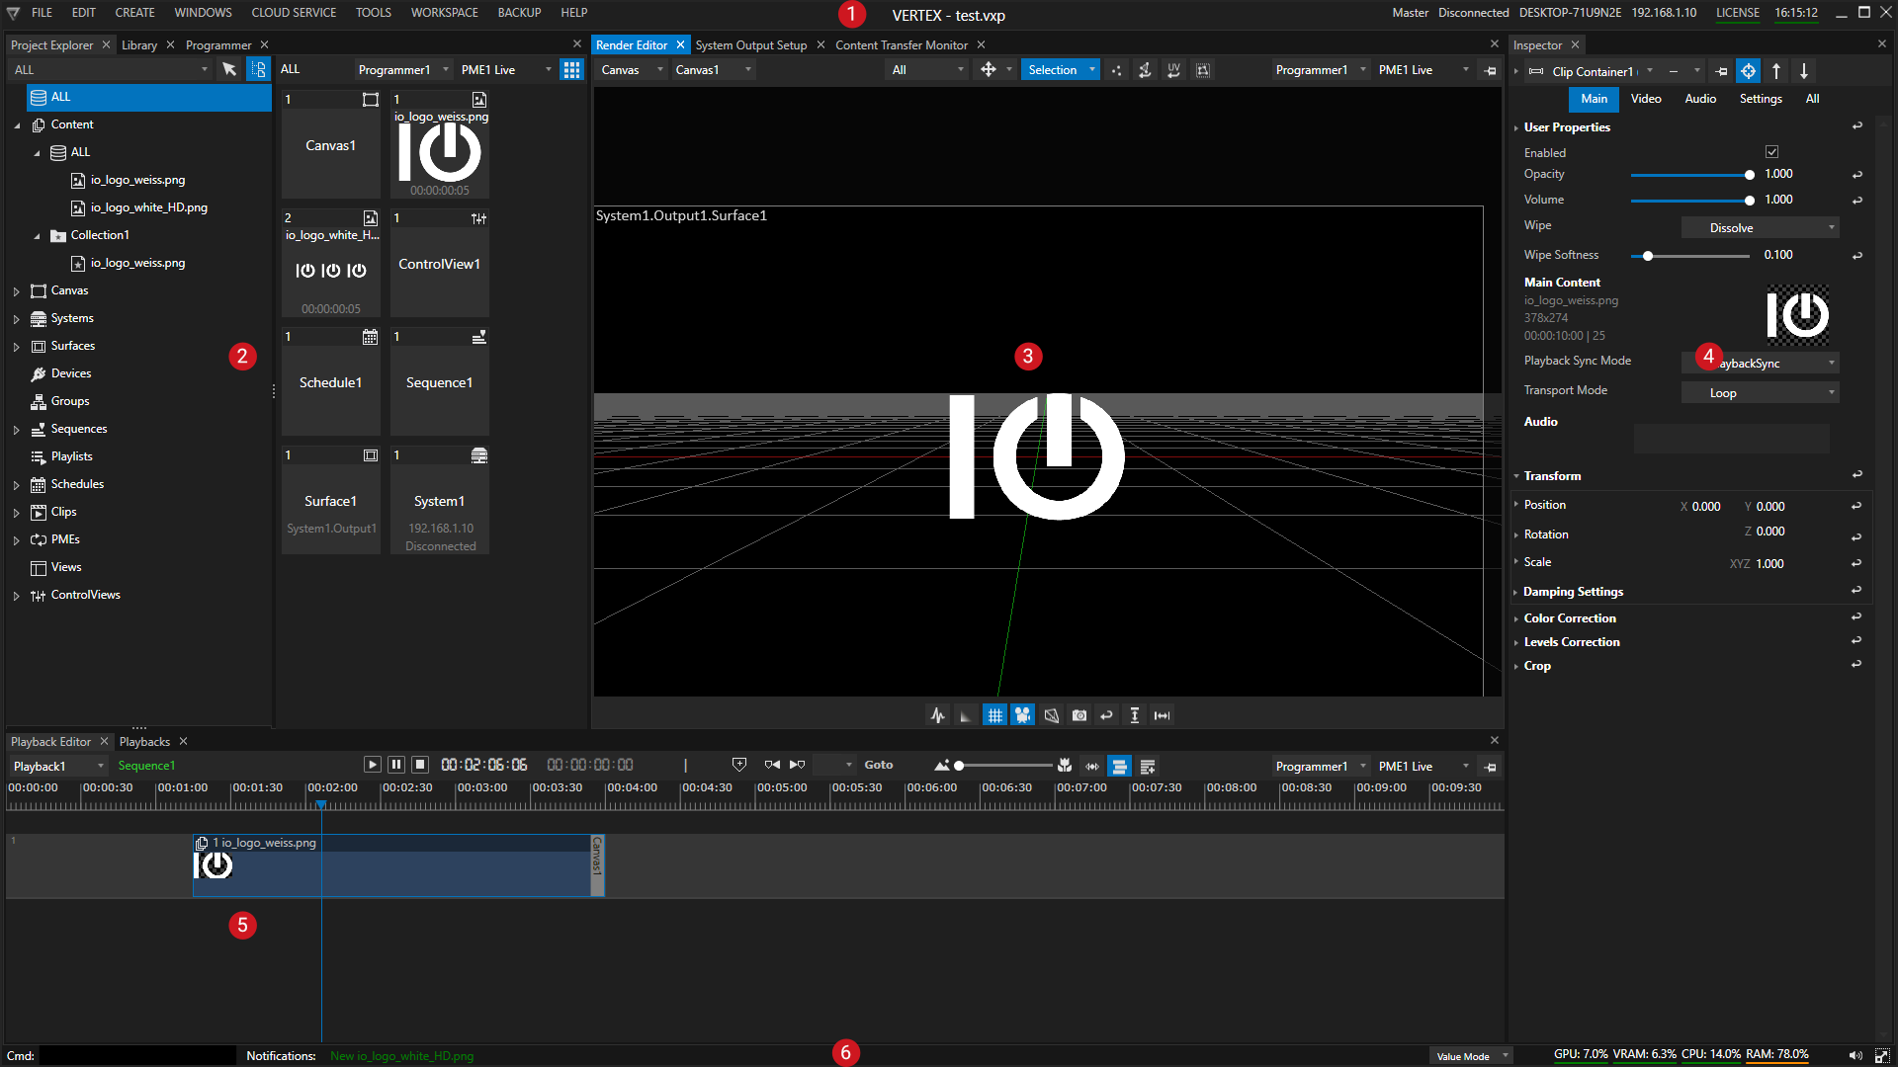Screen dimensions: 1898x1067
Task: Click the bounding frame icon in Render Editor toolbar
Action: (1203, 70)
